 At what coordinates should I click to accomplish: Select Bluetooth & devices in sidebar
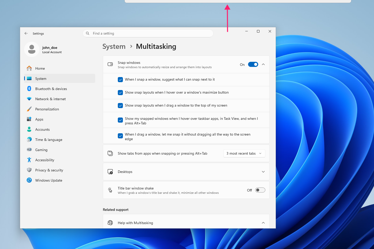pos(60,89)
